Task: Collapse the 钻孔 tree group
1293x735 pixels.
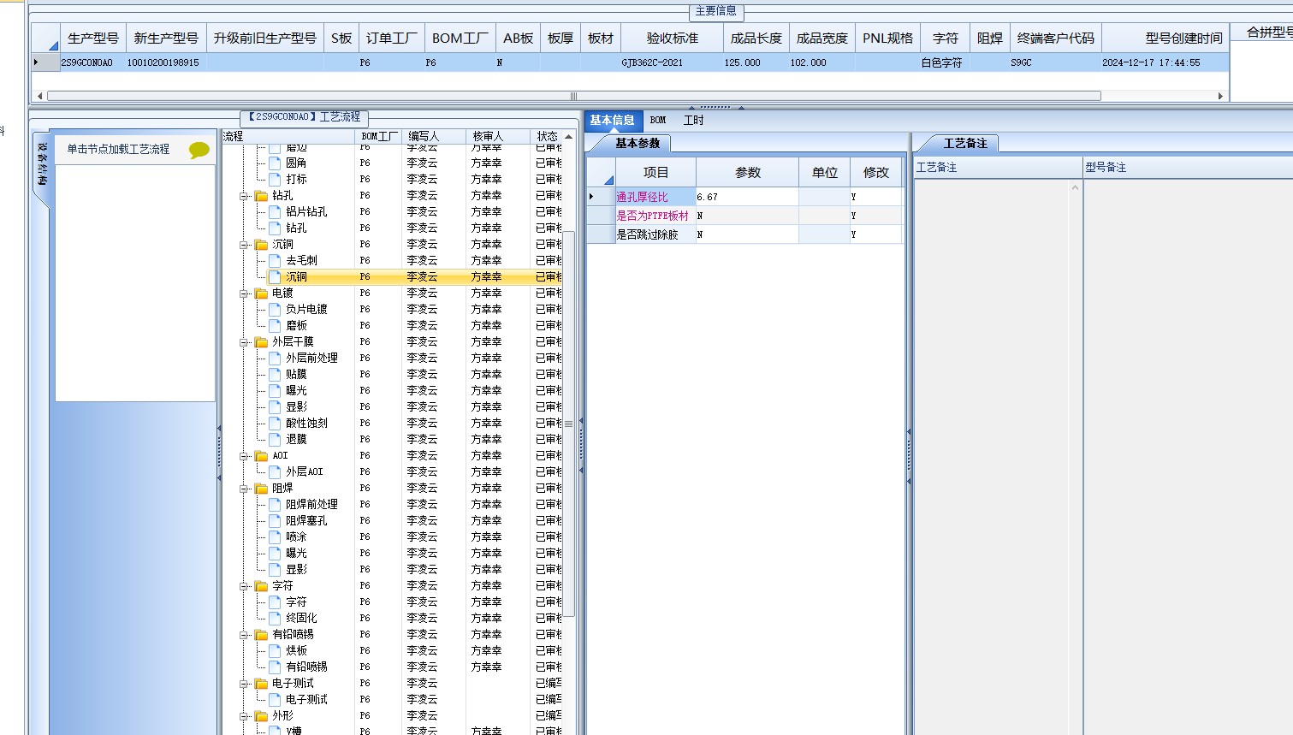Action: coord(244,196)
